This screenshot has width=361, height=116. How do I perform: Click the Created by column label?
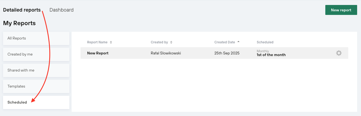point(159,42)
